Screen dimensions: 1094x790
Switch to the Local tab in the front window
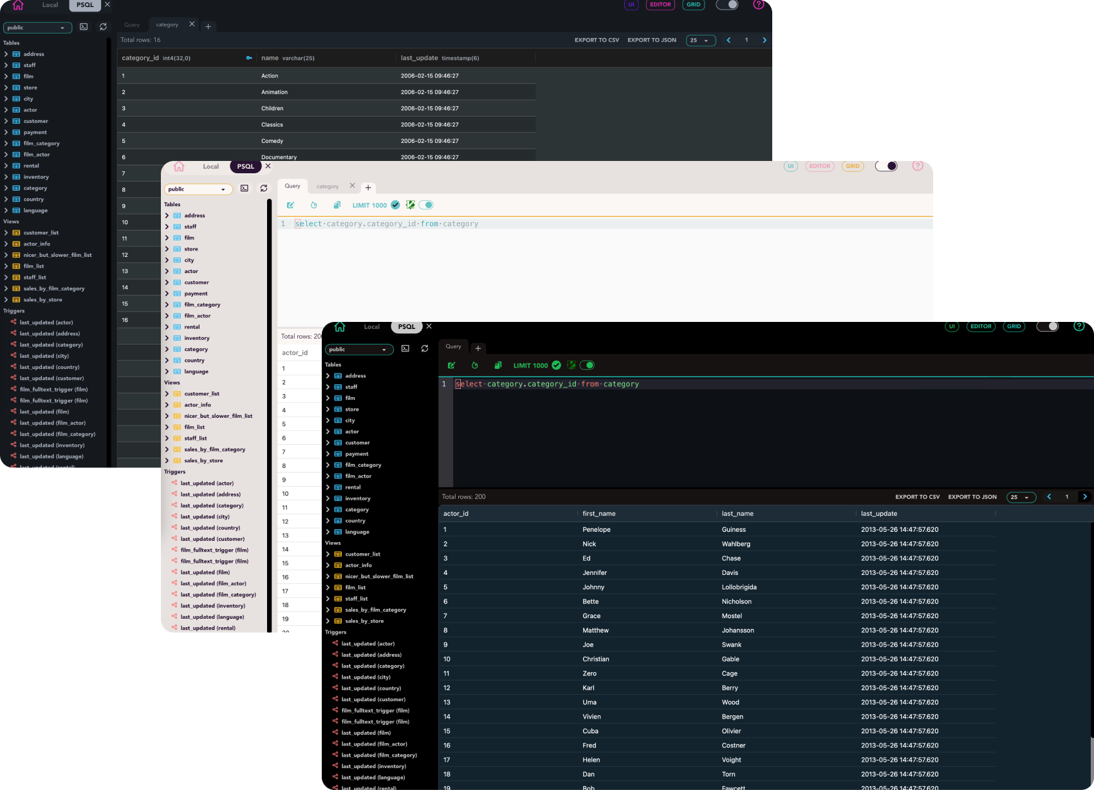[372, 326]
